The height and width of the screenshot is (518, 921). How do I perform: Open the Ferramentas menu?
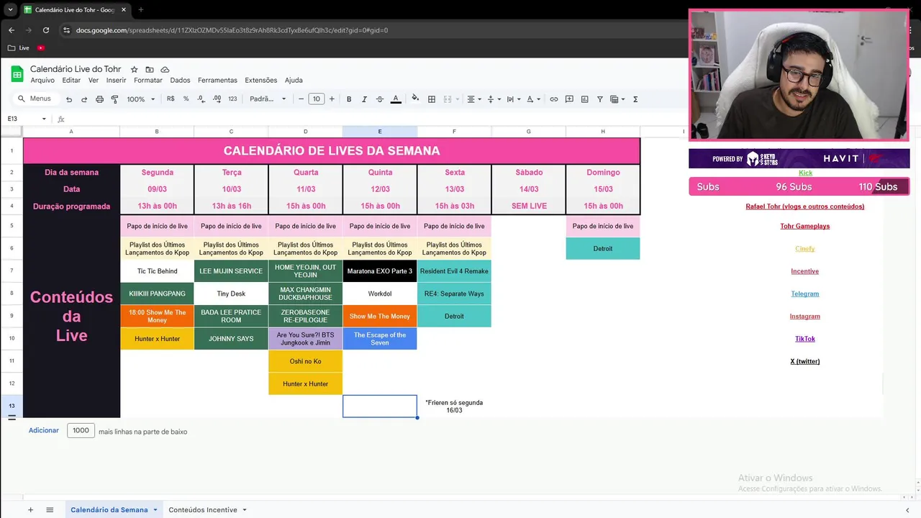pyautogui.click(x=217, y=81)
